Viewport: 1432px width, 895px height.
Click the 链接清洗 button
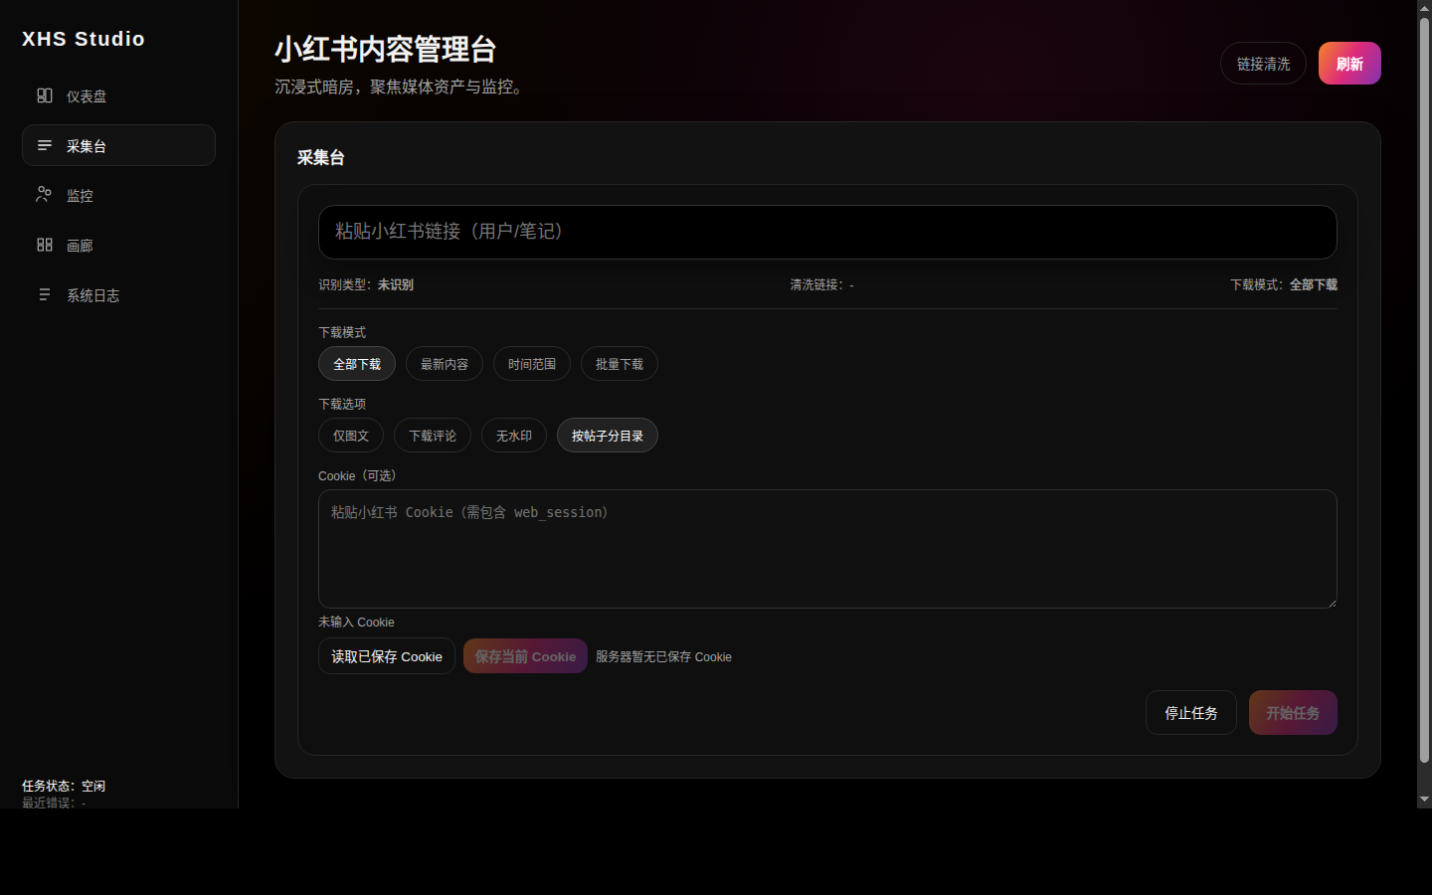(x=1263, y=64)
